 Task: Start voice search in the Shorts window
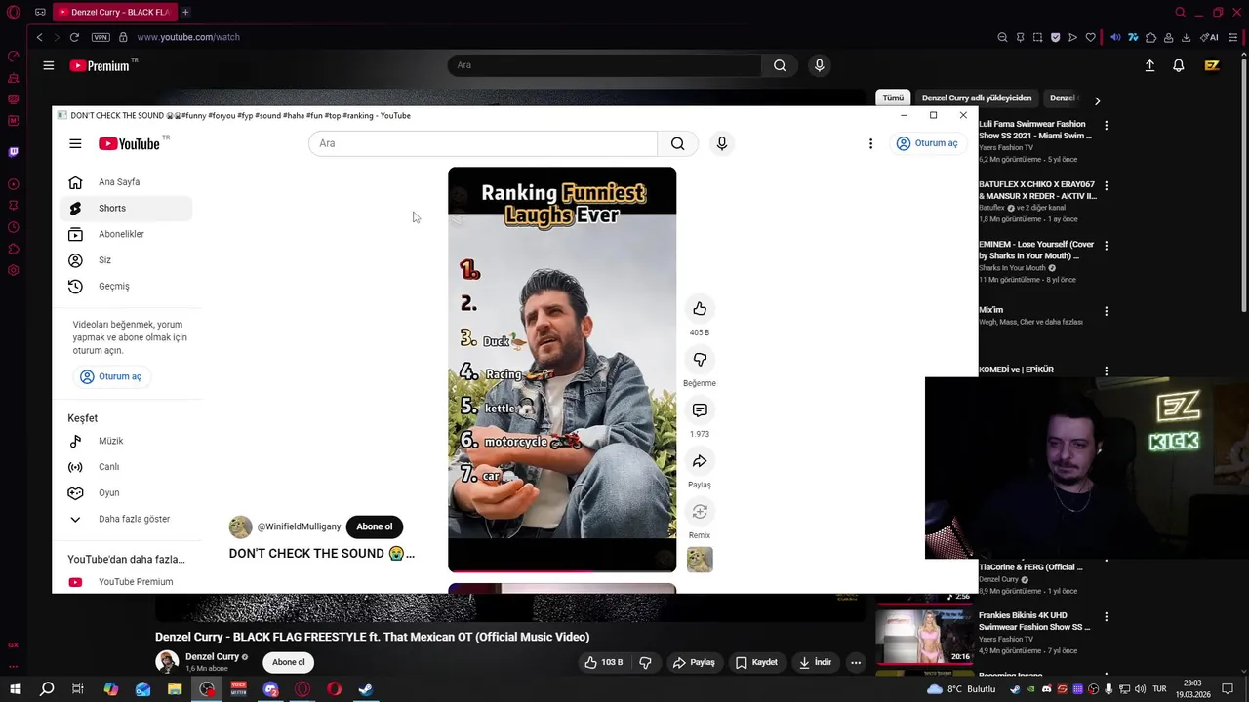point(721,143)
